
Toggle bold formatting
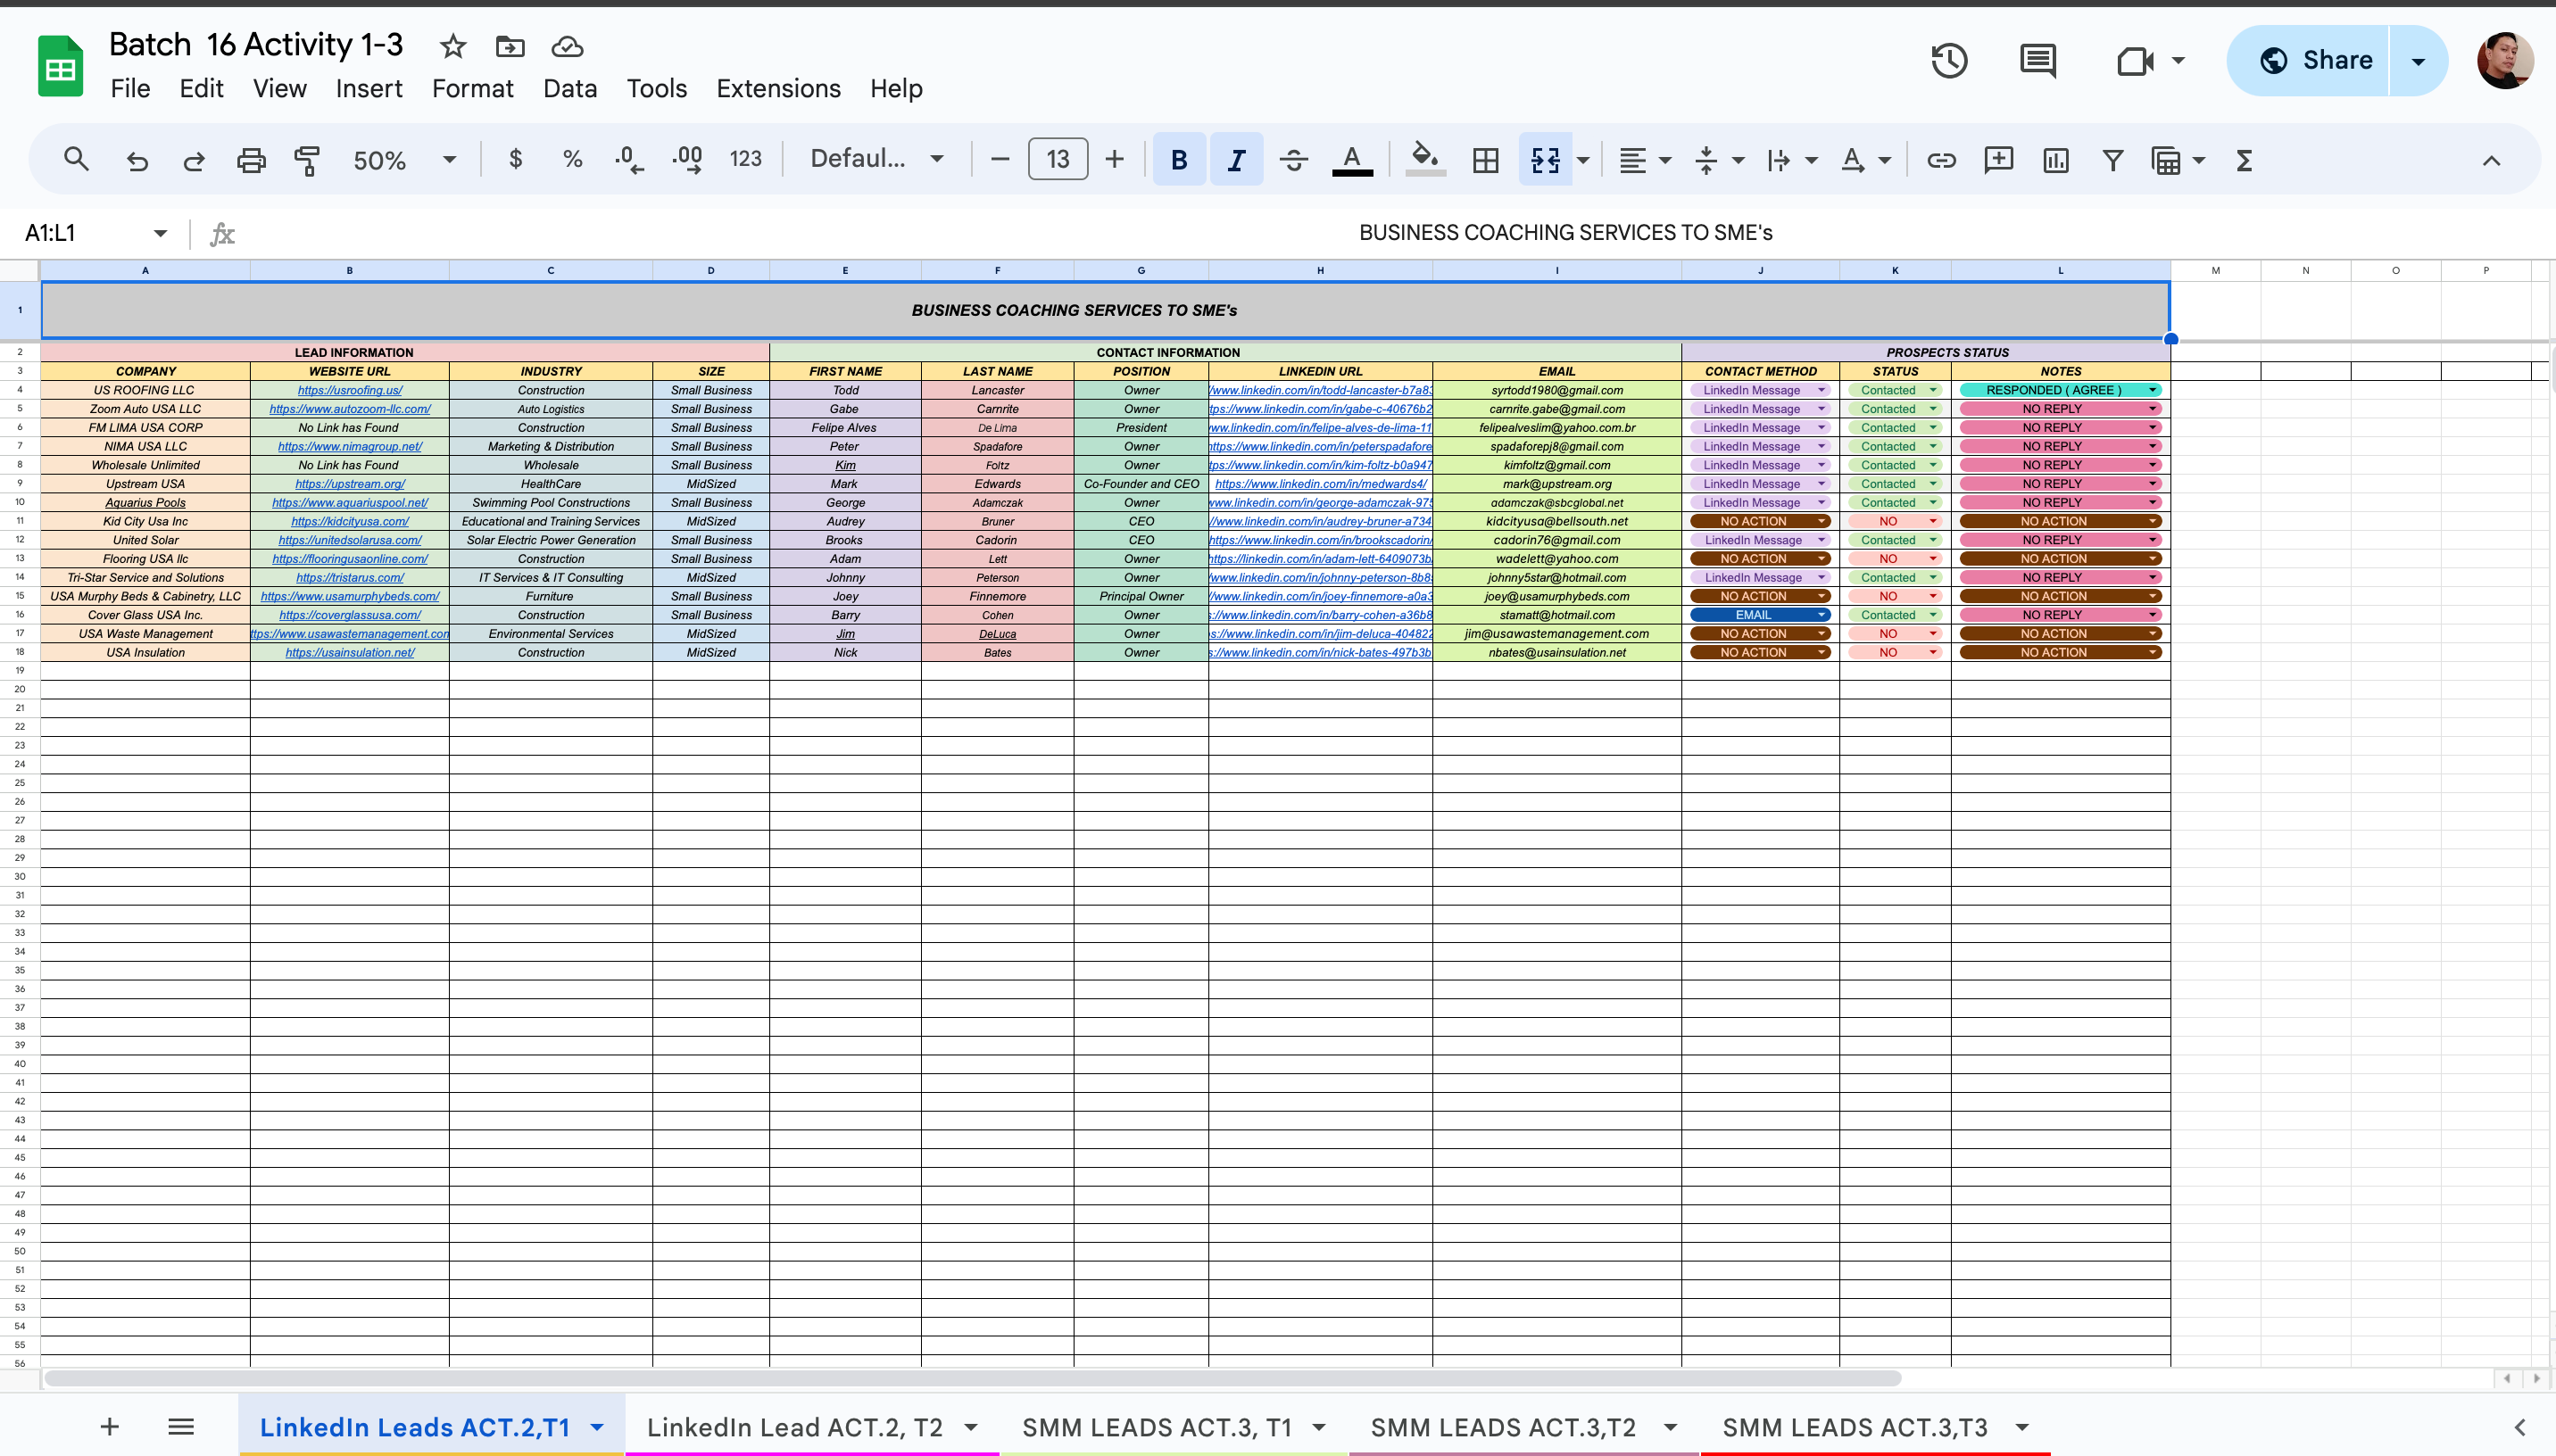tap(1179, 160)
